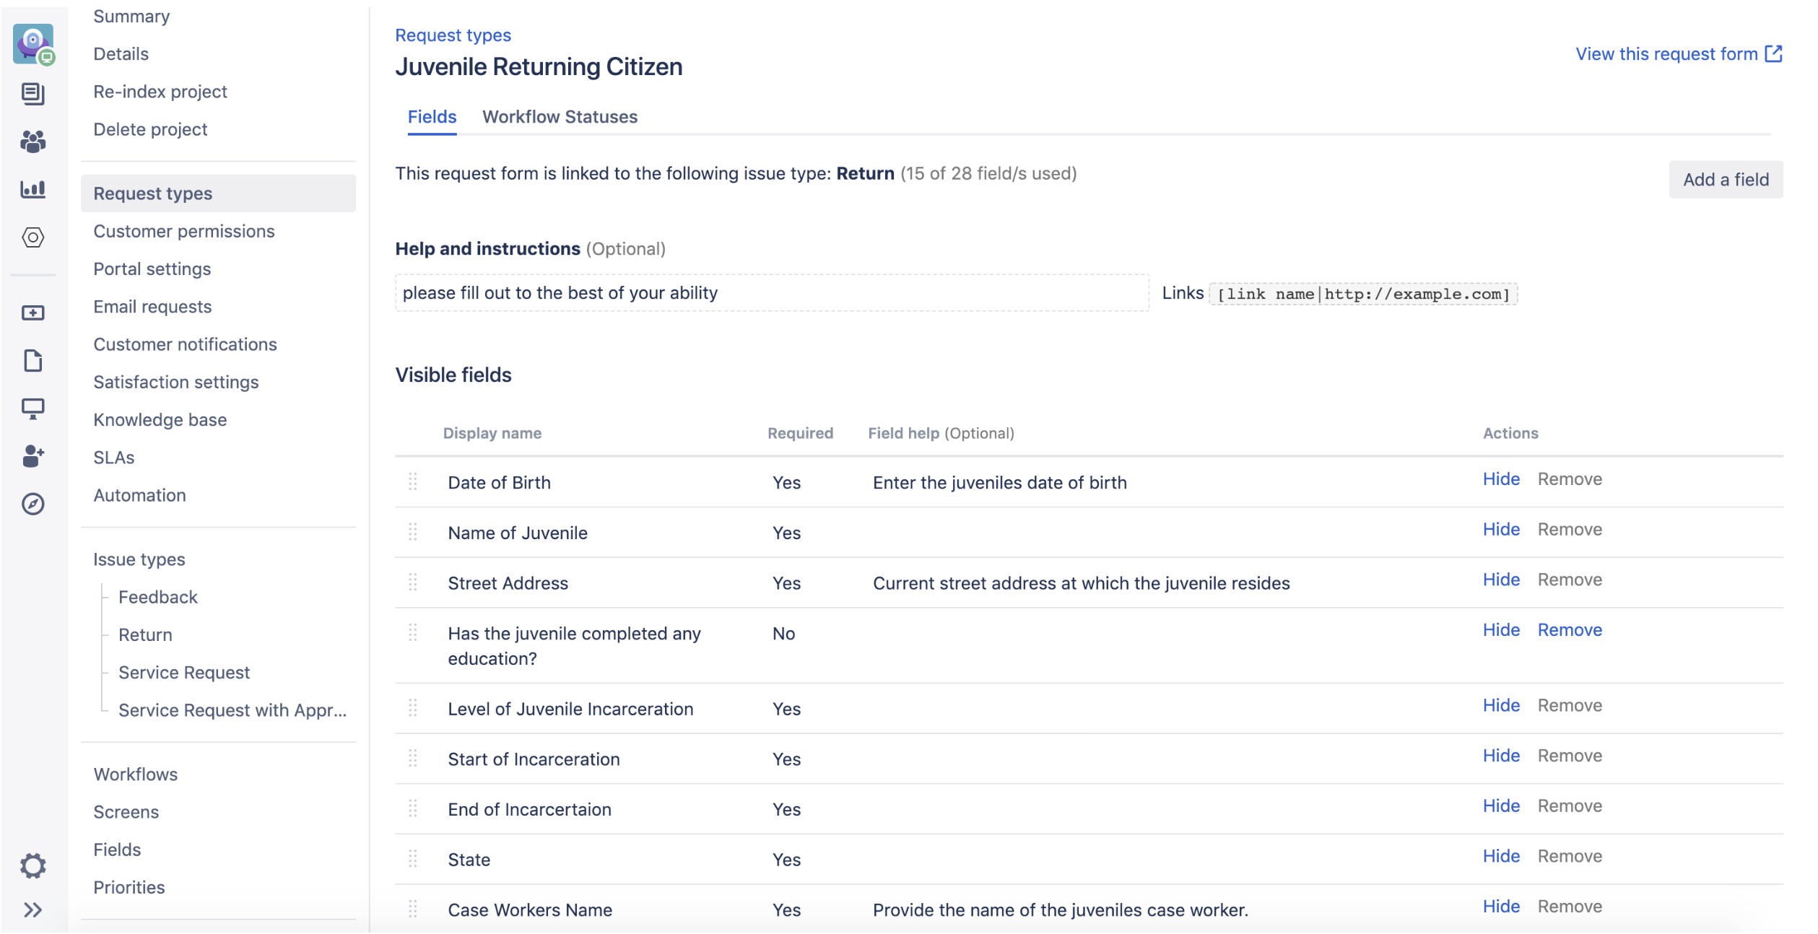Click the Invite team add-person icon
The width and height of the screenshot is (1818, 934).
point(33,456)
